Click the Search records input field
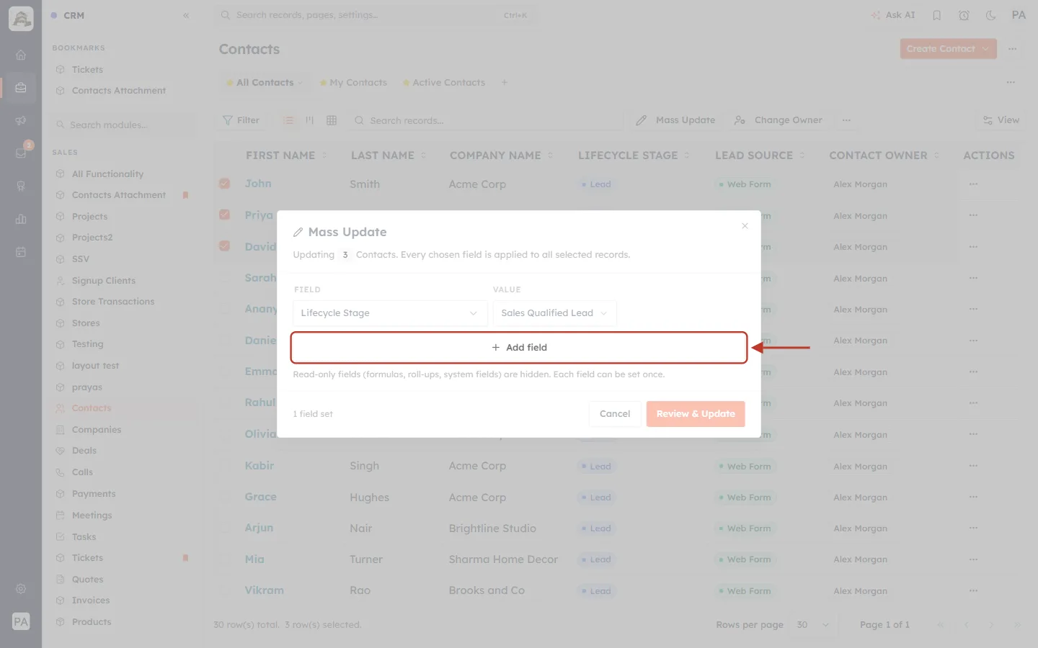 pyautogui.click(x=487, y=120)
